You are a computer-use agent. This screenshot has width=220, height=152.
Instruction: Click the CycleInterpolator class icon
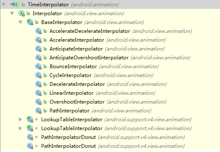39,75
